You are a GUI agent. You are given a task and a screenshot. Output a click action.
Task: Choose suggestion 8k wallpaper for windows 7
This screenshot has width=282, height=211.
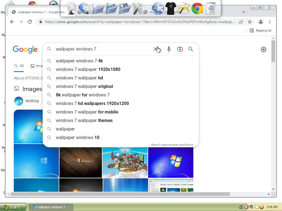click(x=121, y=95)
